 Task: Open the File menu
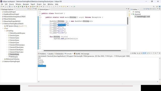click(2, 4)
